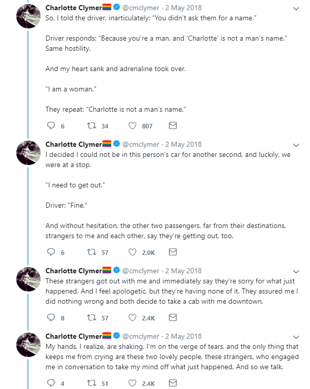Open the 2 May 2018 timestamp on the third tweet
This screenshot has height=389, width=310.
pos(183,271)
